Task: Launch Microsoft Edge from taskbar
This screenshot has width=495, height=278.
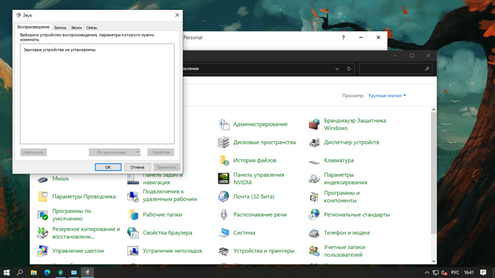Action: tap(47, 272)
